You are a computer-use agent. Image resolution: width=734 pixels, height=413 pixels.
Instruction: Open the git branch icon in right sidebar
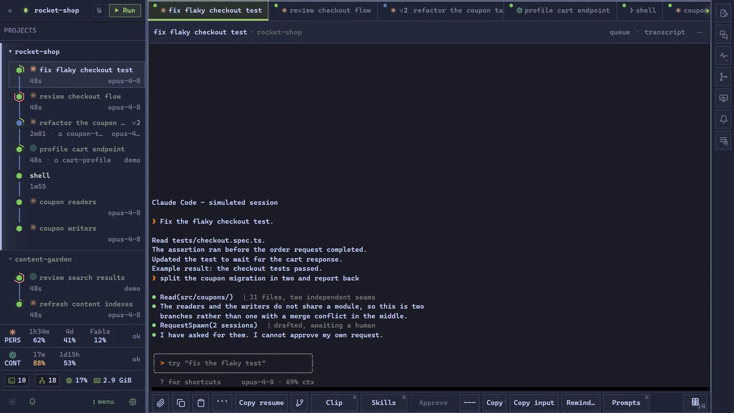click(x=723, y=77)
